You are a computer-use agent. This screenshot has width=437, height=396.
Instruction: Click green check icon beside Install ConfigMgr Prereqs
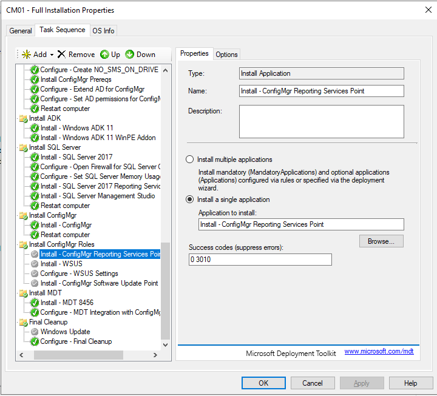click(35, 79)
